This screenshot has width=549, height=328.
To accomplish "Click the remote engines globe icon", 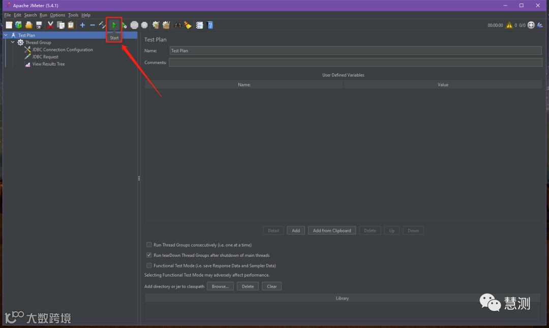I will 531,25.
